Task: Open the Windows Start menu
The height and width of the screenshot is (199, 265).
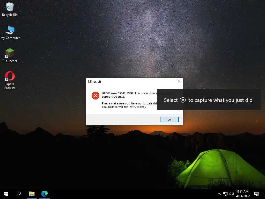Action: point(6,194)
